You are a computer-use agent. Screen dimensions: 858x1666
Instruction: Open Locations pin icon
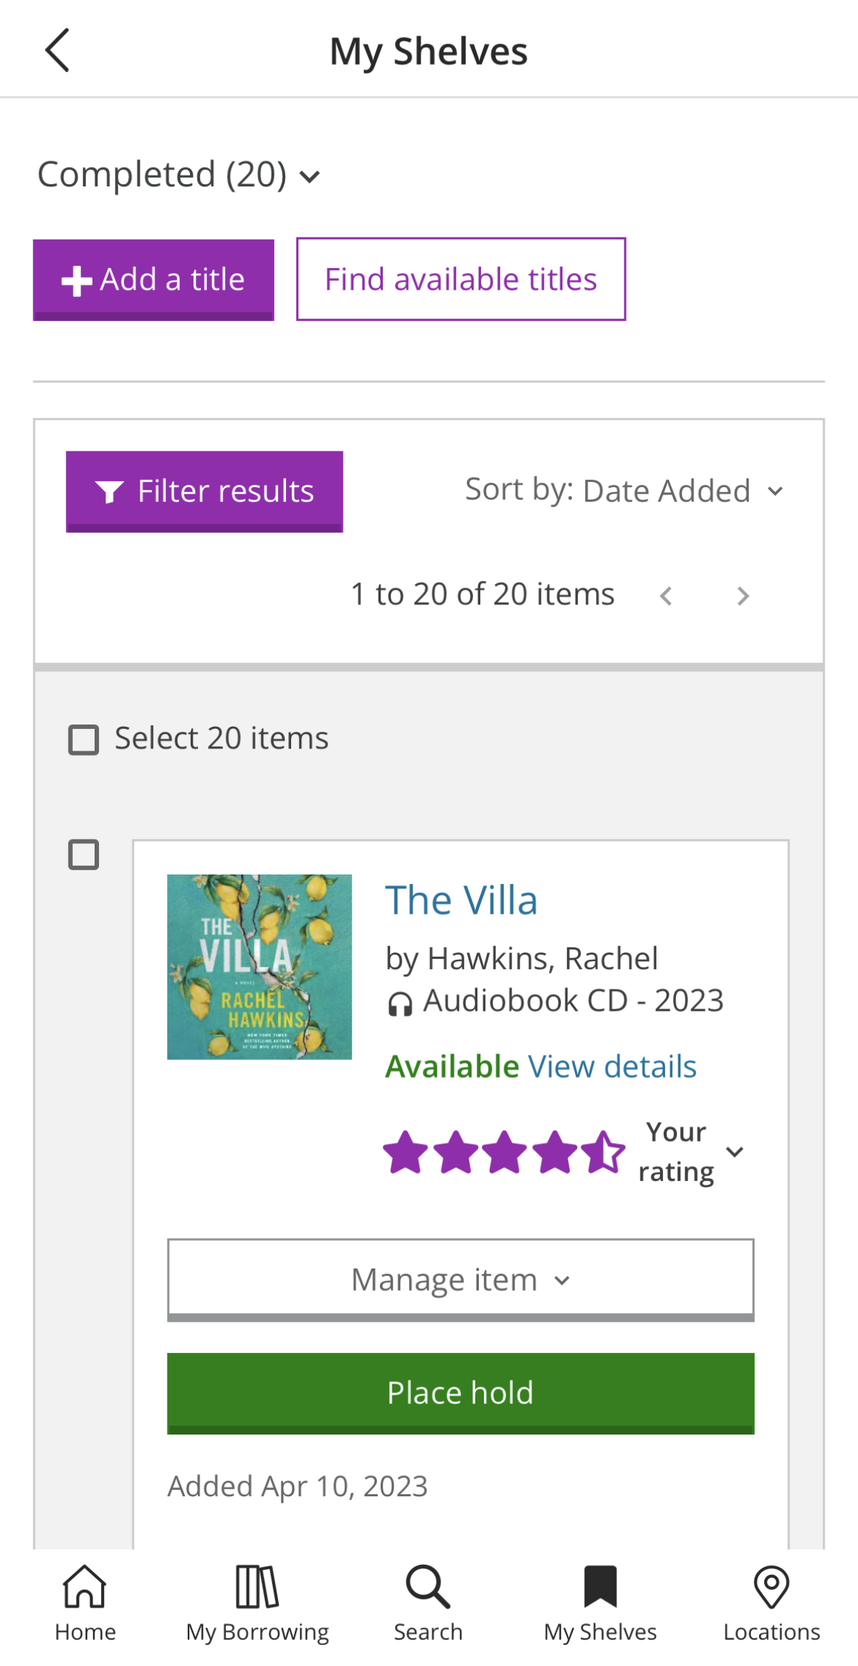point(771,1586)
